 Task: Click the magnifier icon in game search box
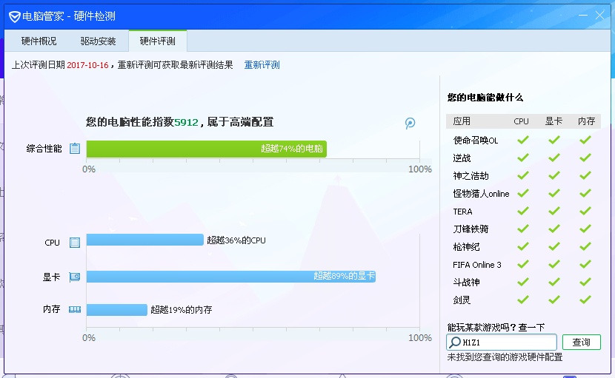[x=455, y=342]
